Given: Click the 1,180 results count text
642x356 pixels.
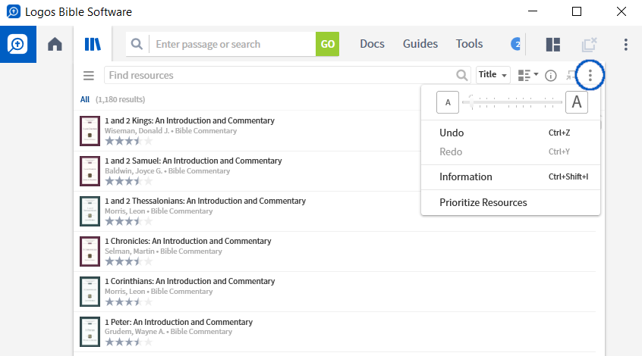Looking at the screenshot, I should click(x=121, y=99).
